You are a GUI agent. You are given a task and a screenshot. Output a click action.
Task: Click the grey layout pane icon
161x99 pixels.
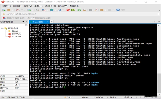pos(109,10)
